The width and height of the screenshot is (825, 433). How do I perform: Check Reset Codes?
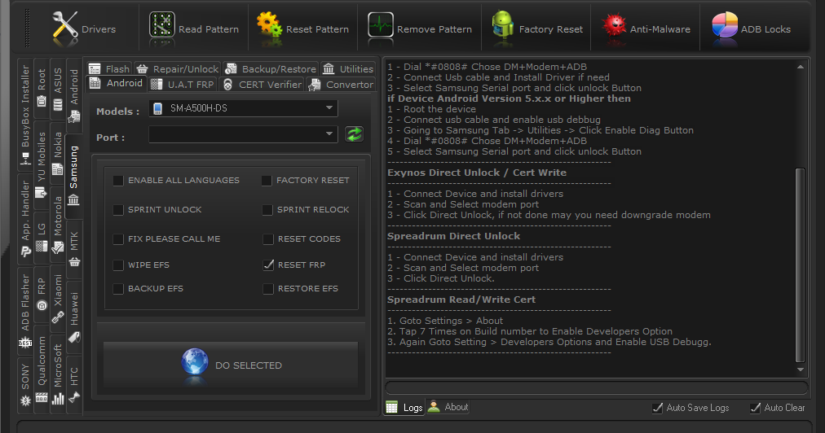[x=268, y=239]
